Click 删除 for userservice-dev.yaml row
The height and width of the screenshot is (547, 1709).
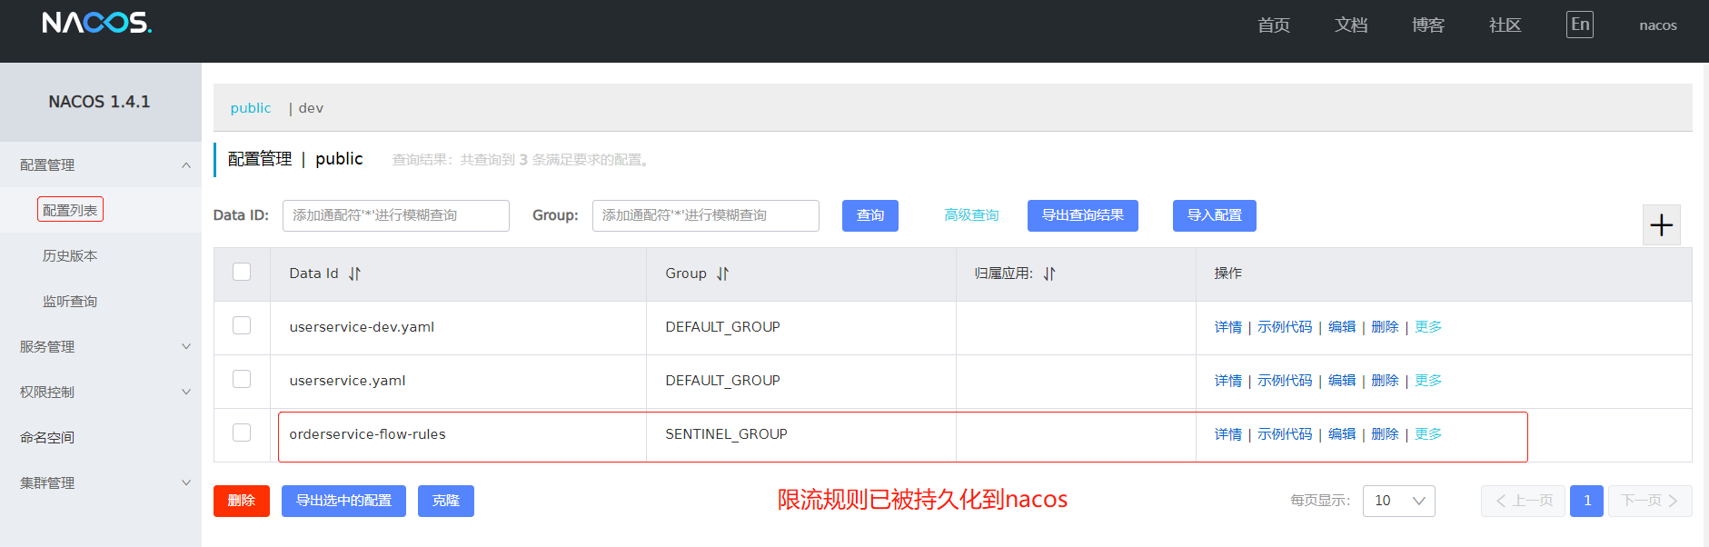[1385, 327]
